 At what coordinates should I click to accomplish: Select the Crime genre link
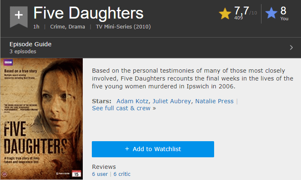pos(58,27)
